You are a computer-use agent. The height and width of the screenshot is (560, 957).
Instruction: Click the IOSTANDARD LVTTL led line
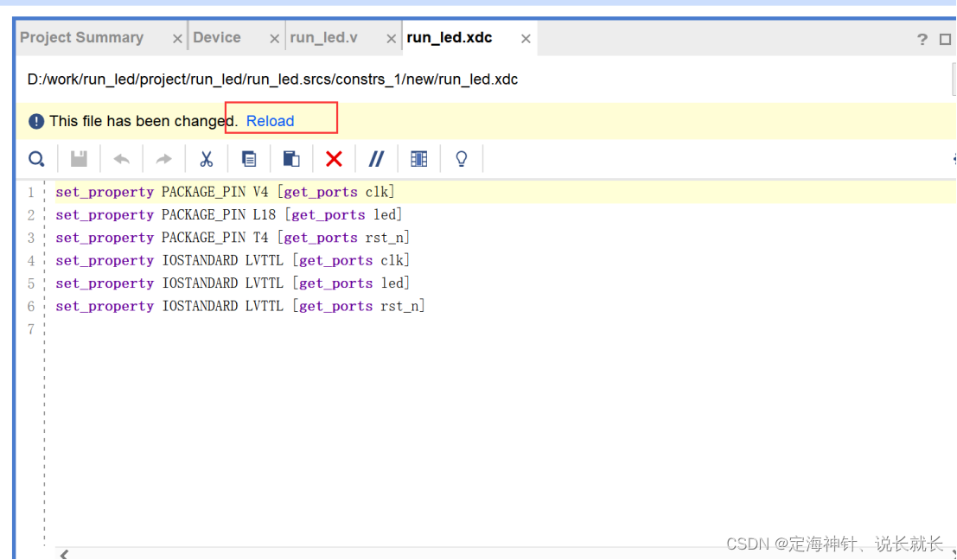pyautogui.click(x=233, y=283)
